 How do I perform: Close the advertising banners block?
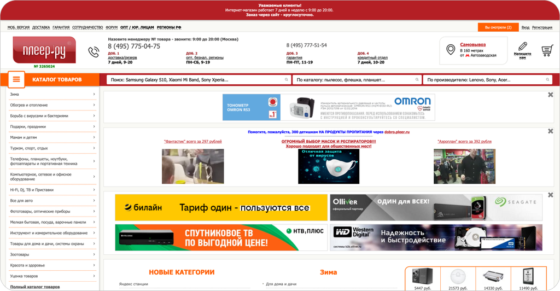coord(550,195)
